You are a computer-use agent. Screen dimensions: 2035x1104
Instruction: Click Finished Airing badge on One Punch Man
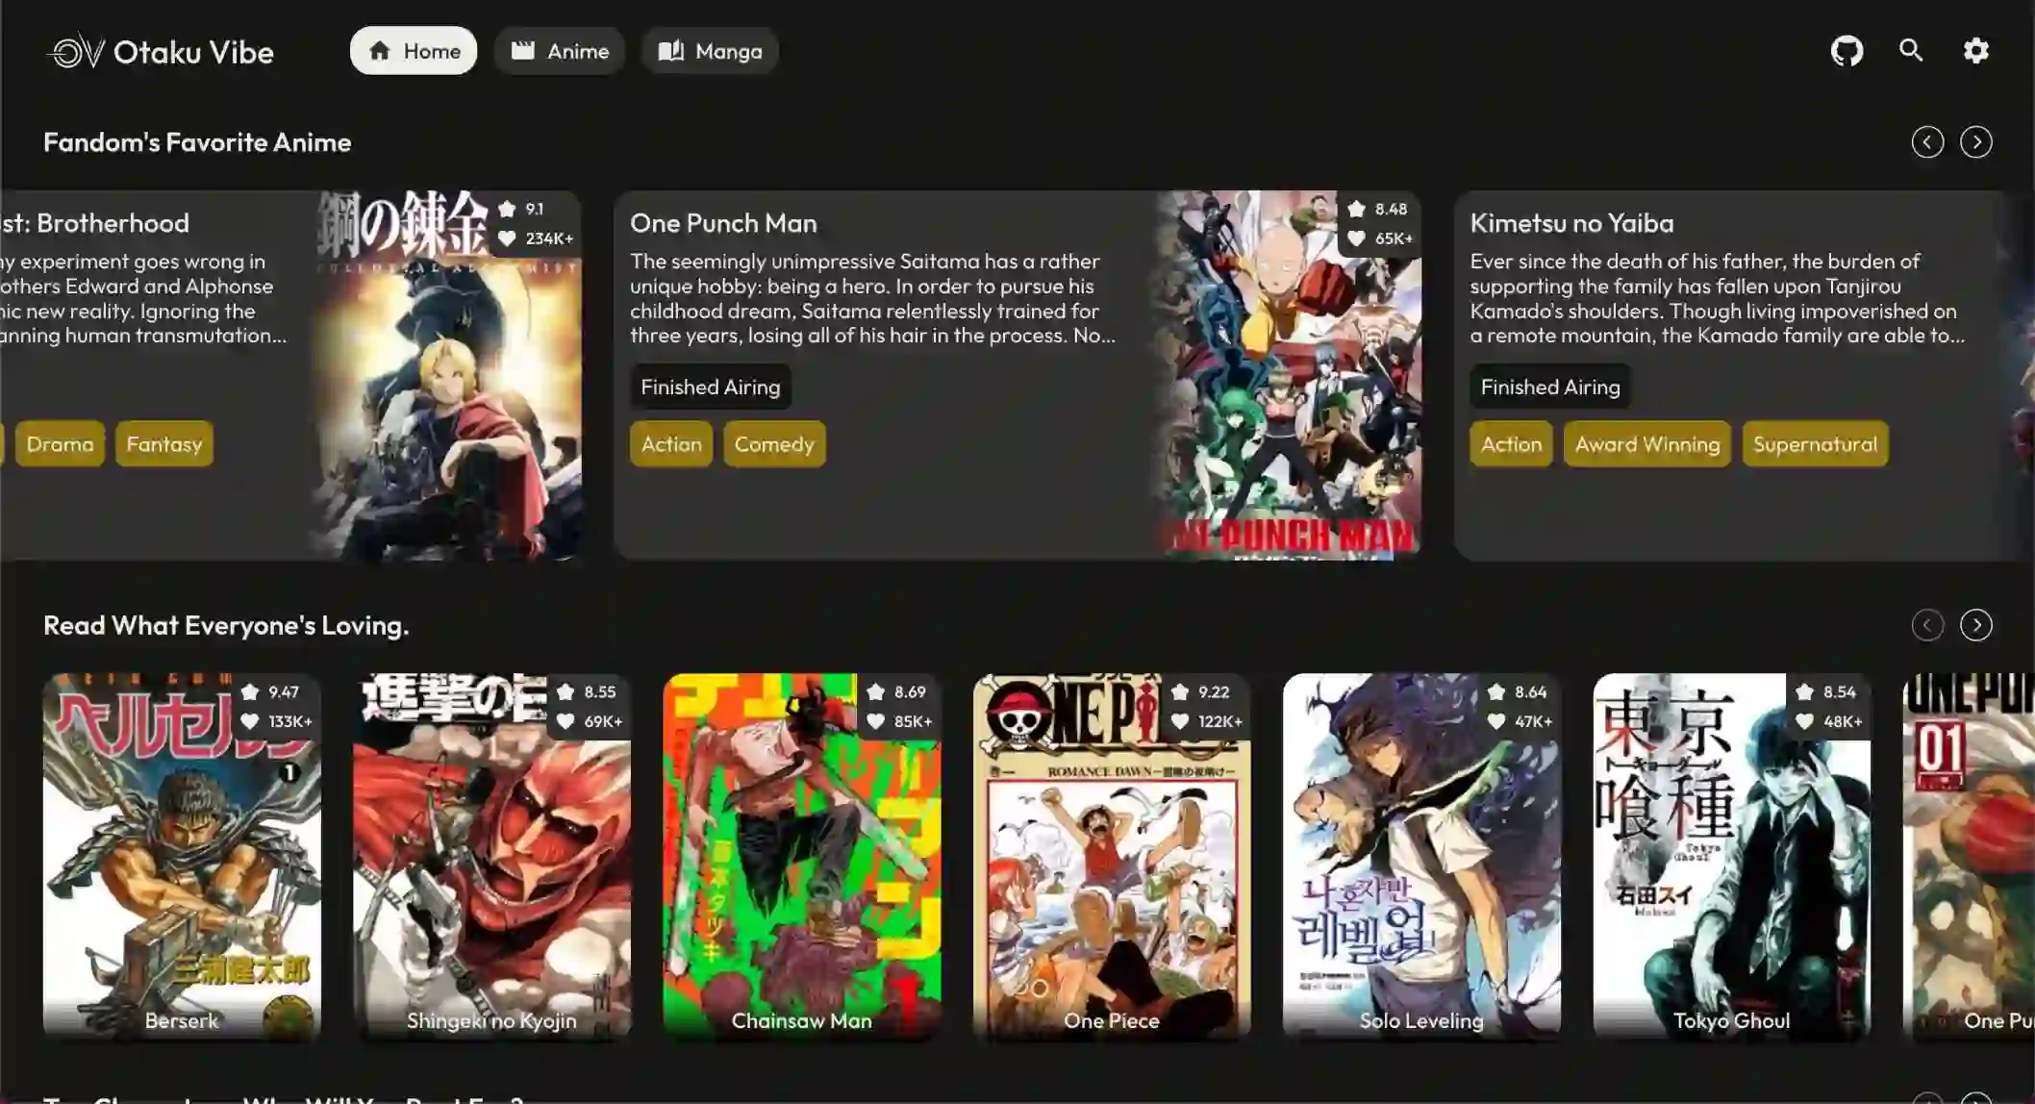(711, 388)
